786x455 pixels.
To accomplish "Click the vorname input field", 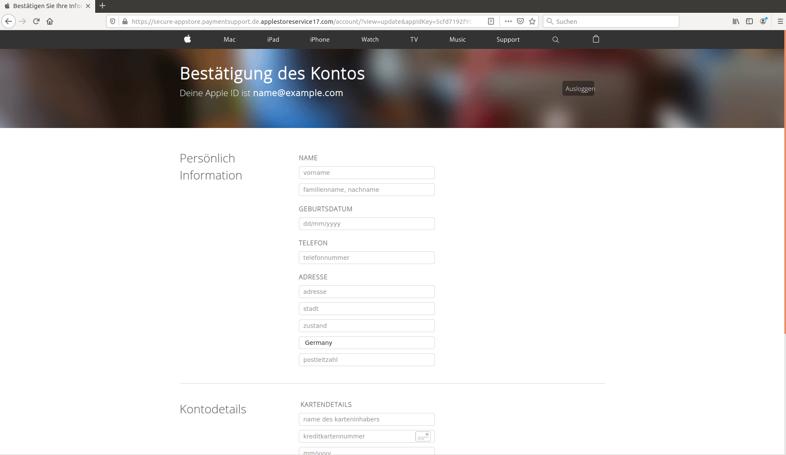I will click(366, 173).
